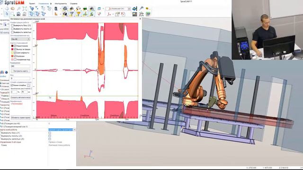The image size is (303, 170).
Task: Select the A6 (Позиция оси A6) row
Action: (24, 123)
